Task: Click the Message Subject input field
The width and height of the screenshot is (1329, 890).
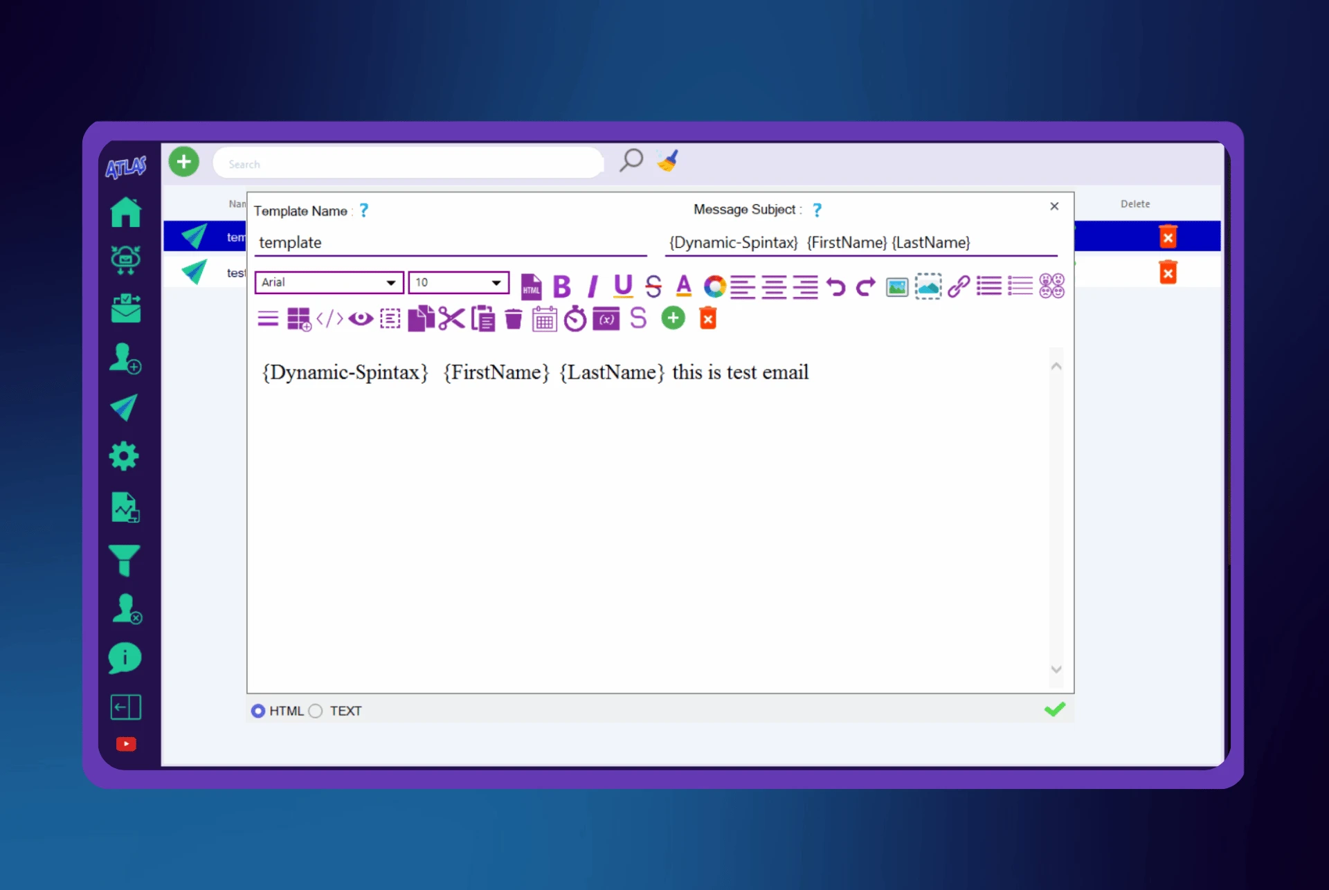Action: pos(860,243)
